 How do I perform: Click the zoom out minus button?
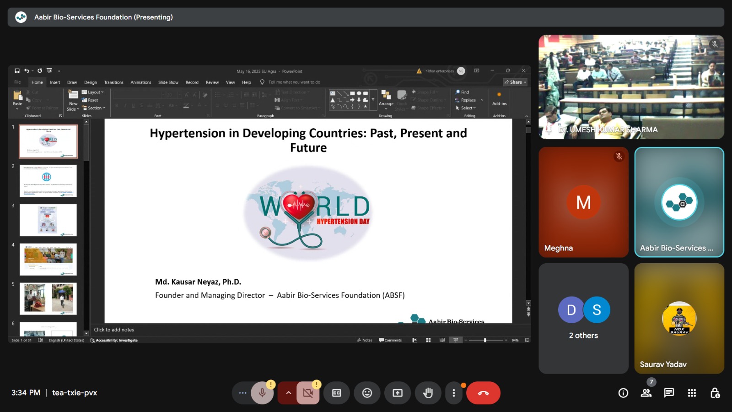[x=466, y=340]
